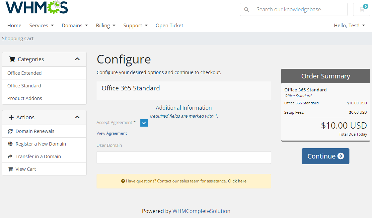
Task: Open the Billing dropdown menu
Action: point(106,25)
